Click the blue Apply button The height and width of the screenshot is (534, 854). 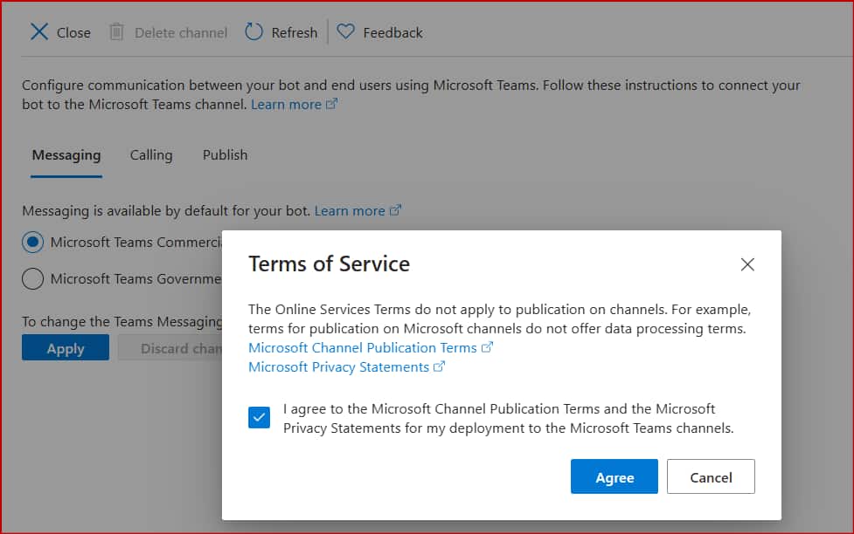tap(66, 348)
